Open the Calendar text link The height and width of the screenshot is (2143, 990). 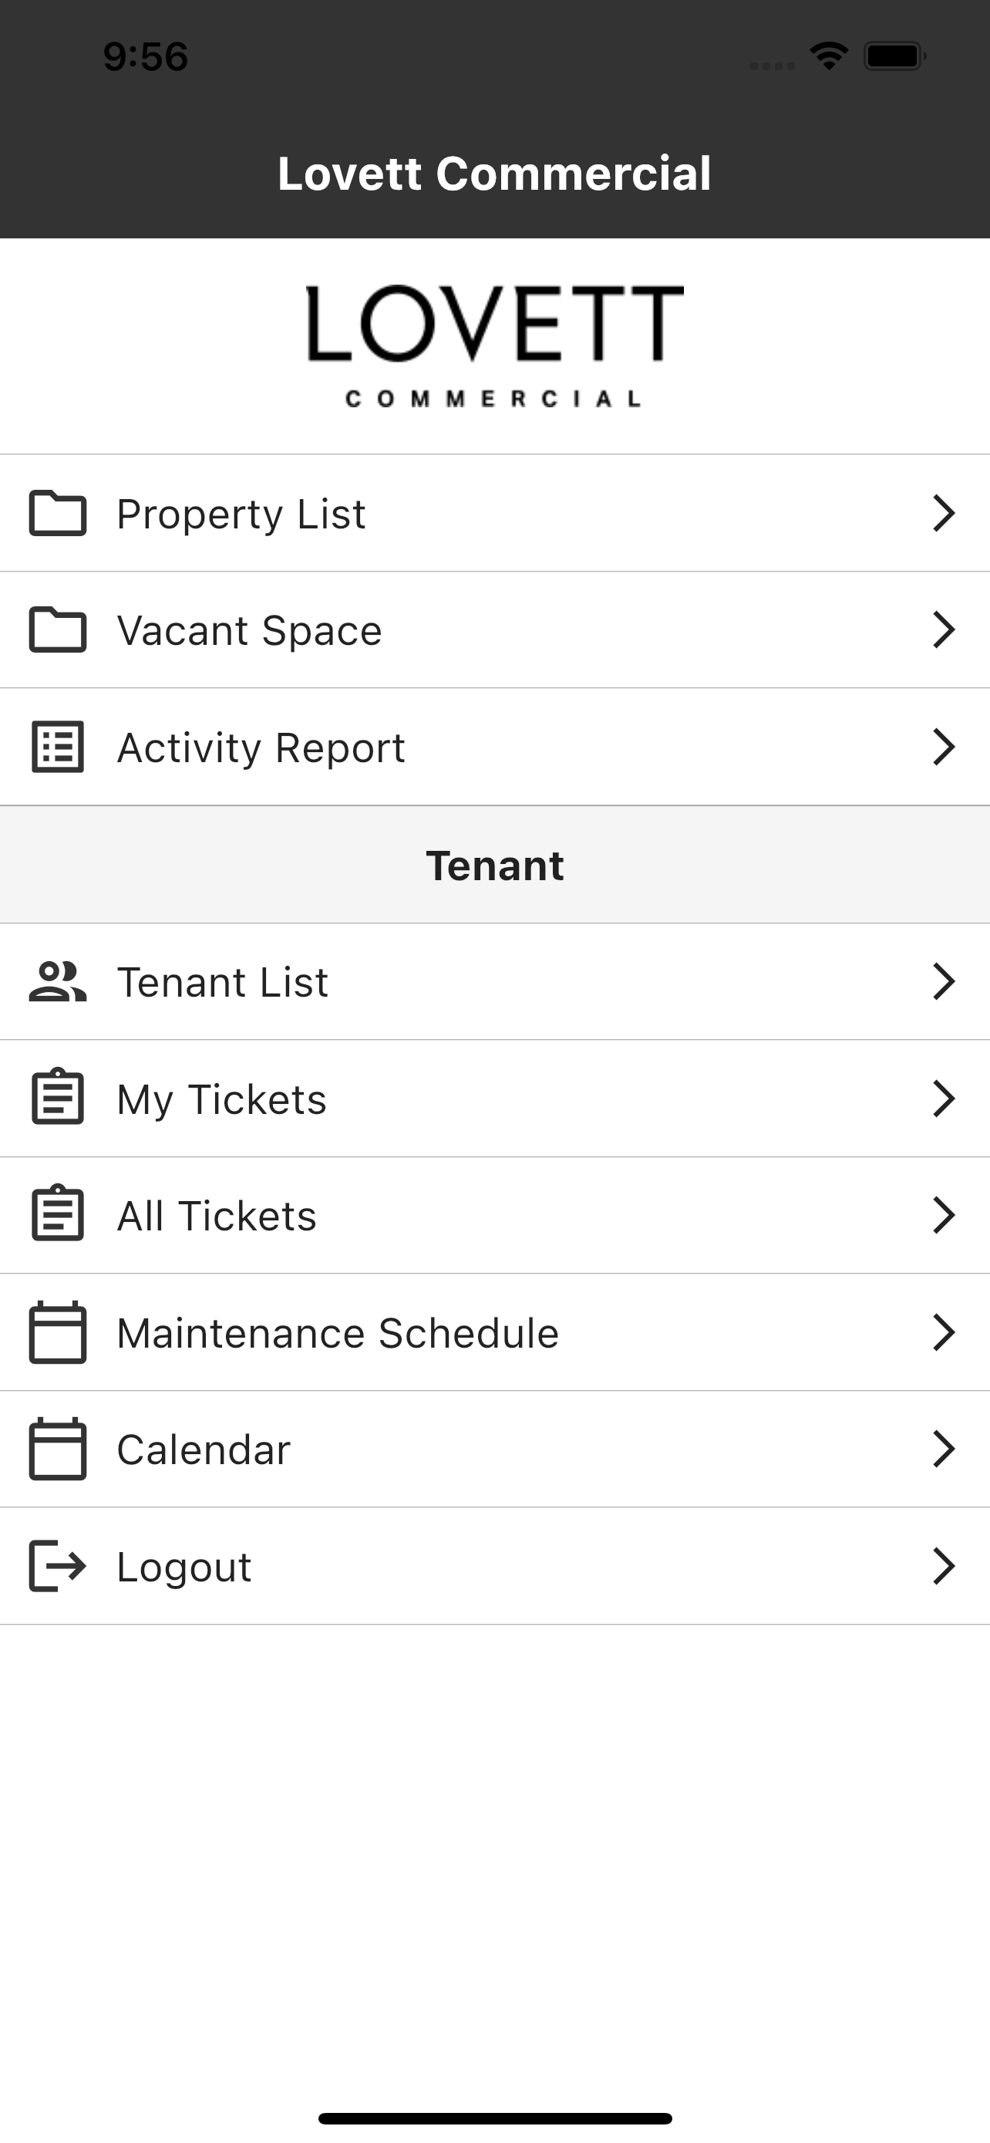click(204, 1449)
